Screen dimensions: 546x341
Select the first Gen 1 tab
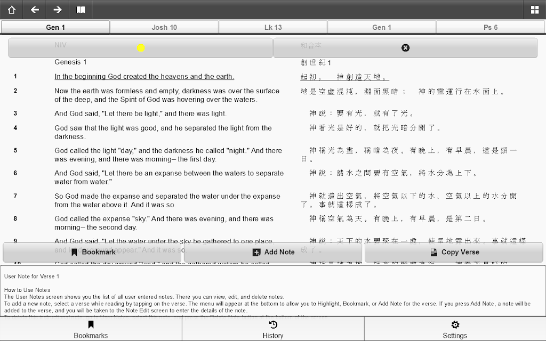(55, 27)
